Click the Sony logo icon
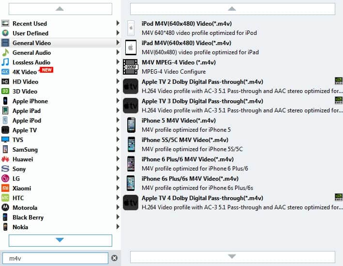 5,169
